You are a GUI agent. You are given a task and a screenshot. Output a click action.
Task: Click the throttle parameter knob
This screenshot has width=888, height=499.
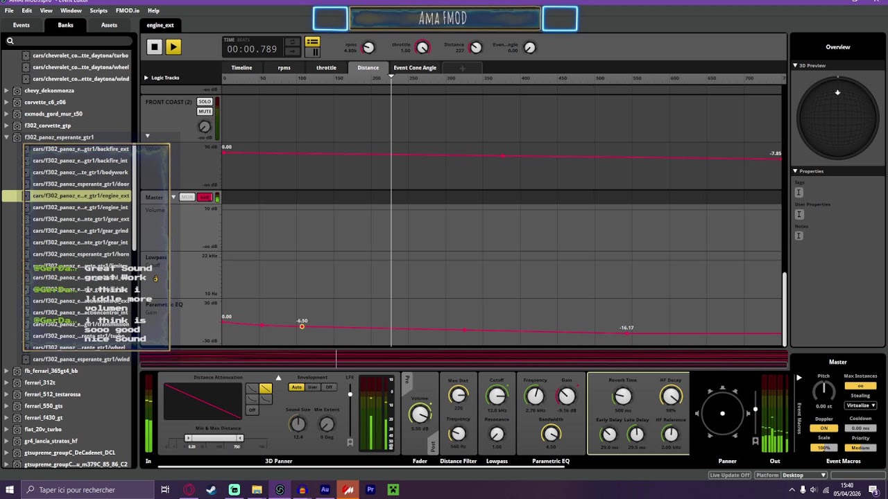coord(422,48)
